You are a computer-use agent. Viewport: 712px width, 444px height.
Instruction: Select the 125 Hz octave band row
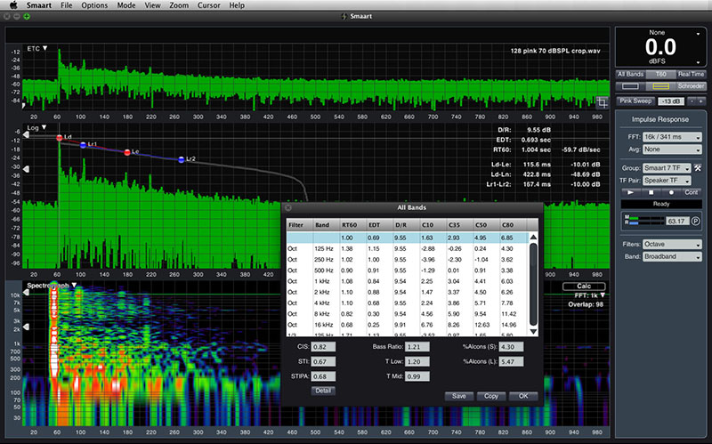click(408, 249)
